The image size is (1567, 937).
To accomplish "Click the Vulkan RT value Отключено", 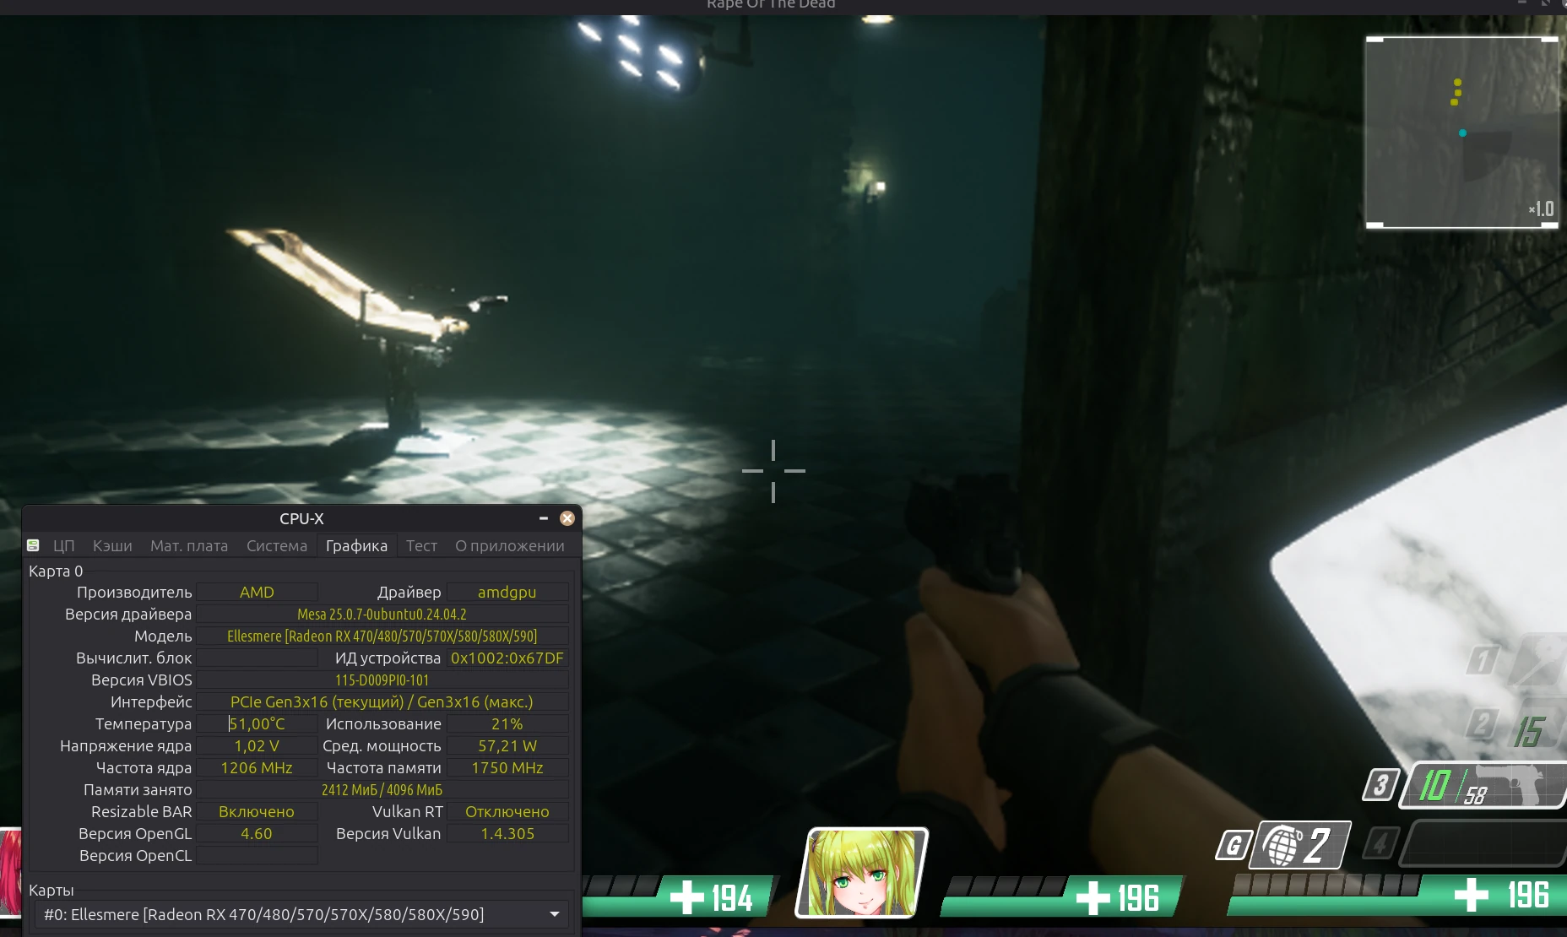I will click(507, 812).
